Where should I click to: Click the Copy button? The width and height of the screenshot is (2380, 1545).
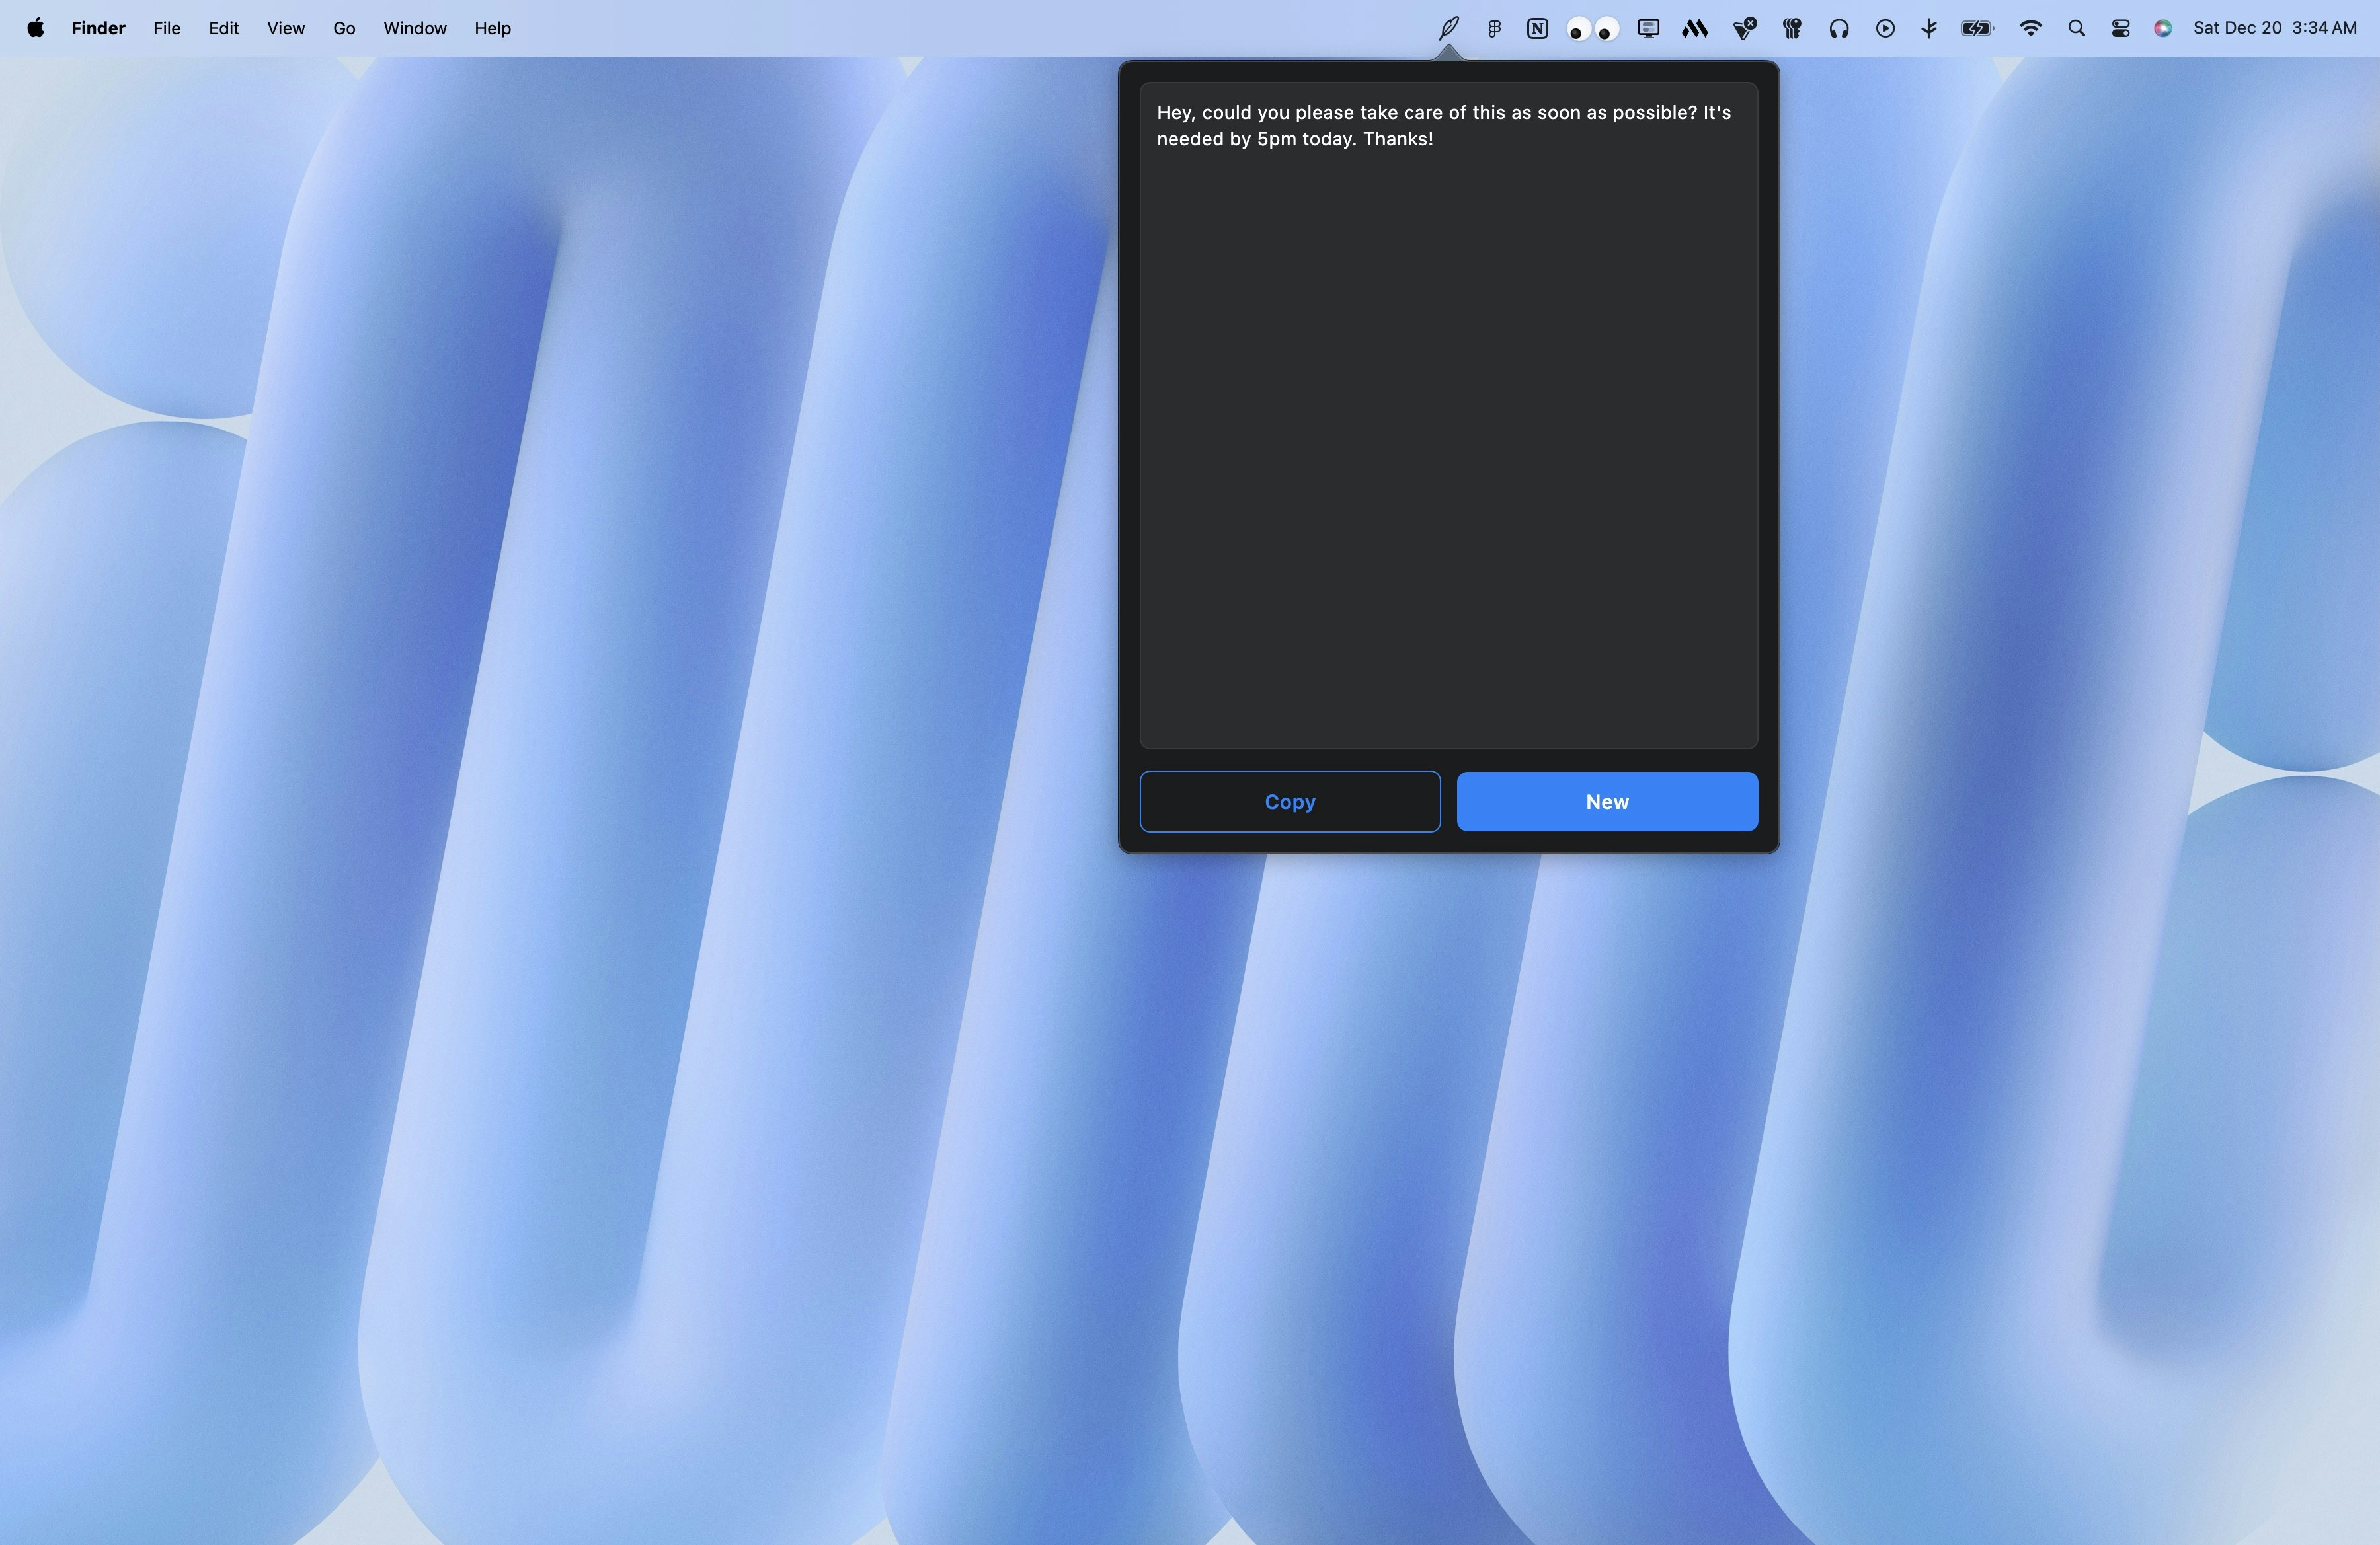point(1290,802)
